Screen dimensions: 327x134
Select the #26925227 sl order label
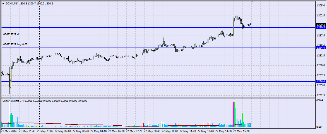click(11, 34)
